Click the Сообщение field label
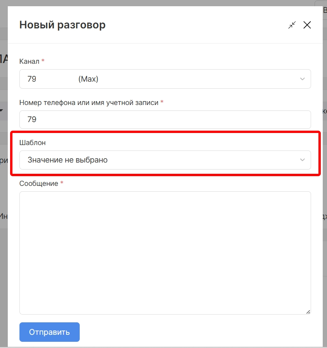 click(x=38, y=183)
